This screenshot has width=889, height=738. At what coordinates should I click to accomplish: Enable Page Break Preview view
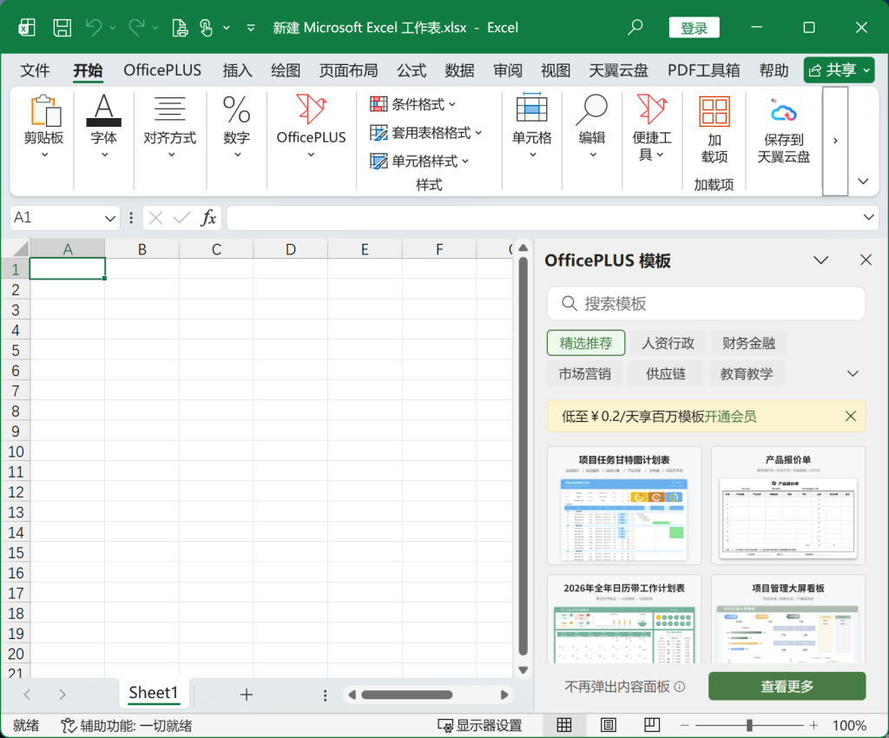click(x=650, y=725)
